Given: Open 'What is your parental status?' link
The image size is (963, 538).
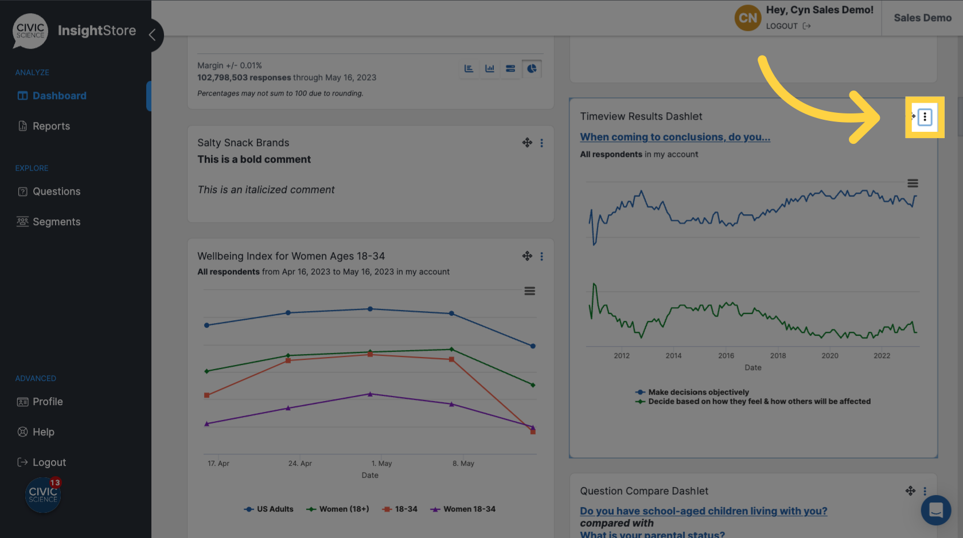Looking at the screenshot, I should click(652, 534).
